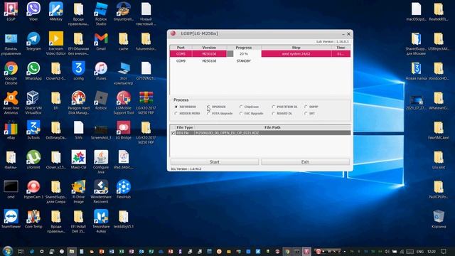Open the config desktop icon

(78, 70)
